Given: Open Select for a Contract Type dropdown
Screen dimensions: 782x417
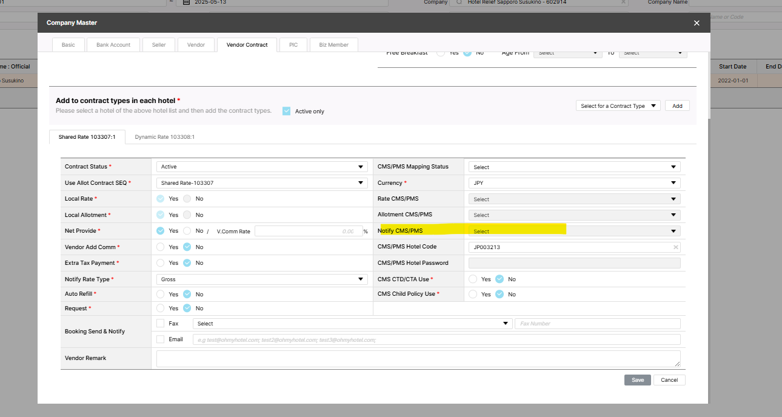Looking at the screenshot, I should [x=618, y=106].
